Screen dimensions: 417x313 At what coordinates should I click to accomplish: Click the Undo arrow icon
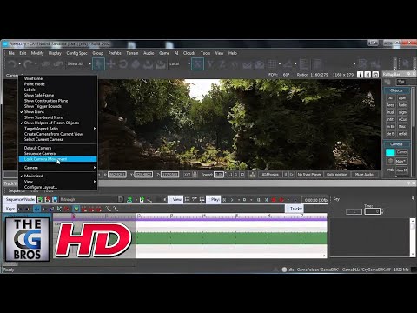point(11,63)
